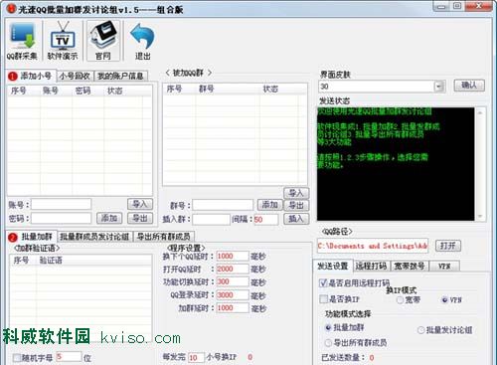Image resolution: width=497 pixels, height=365 pixels.
Task: Enable the 是否换IP checkbox
Action: [x=323, y=299]
